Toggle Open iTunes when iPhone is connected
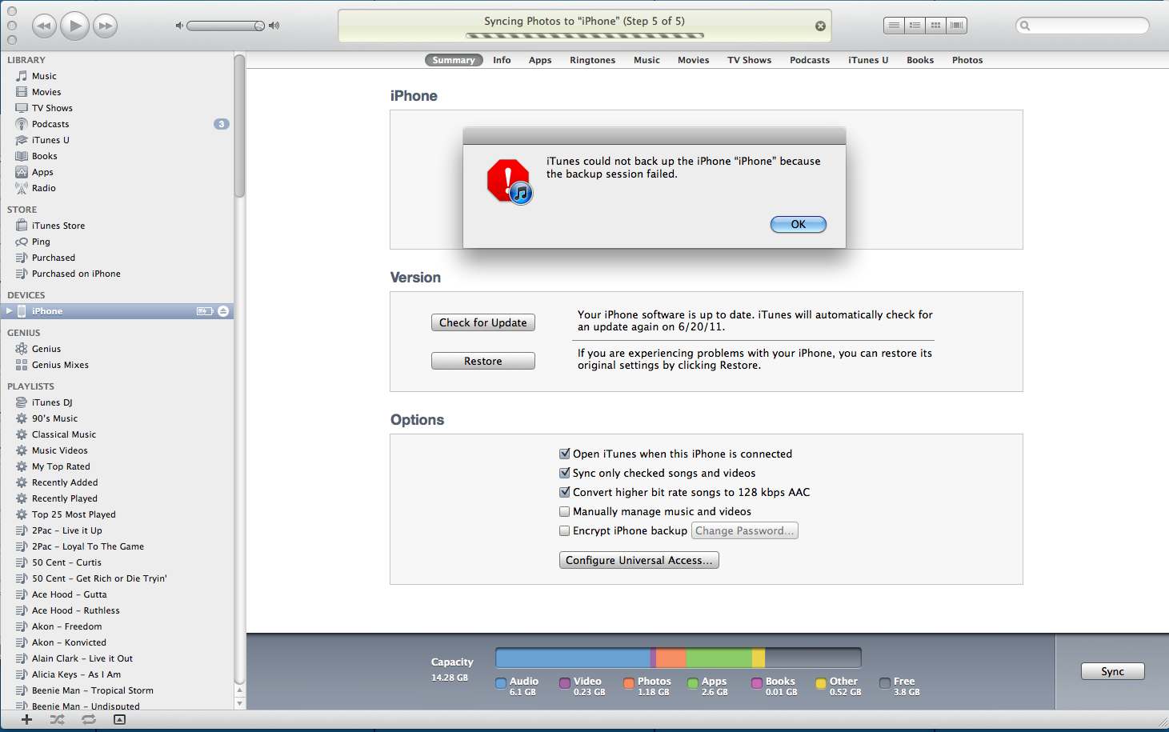The width and height of the screenshot is (1169, 732). (565, 454)
